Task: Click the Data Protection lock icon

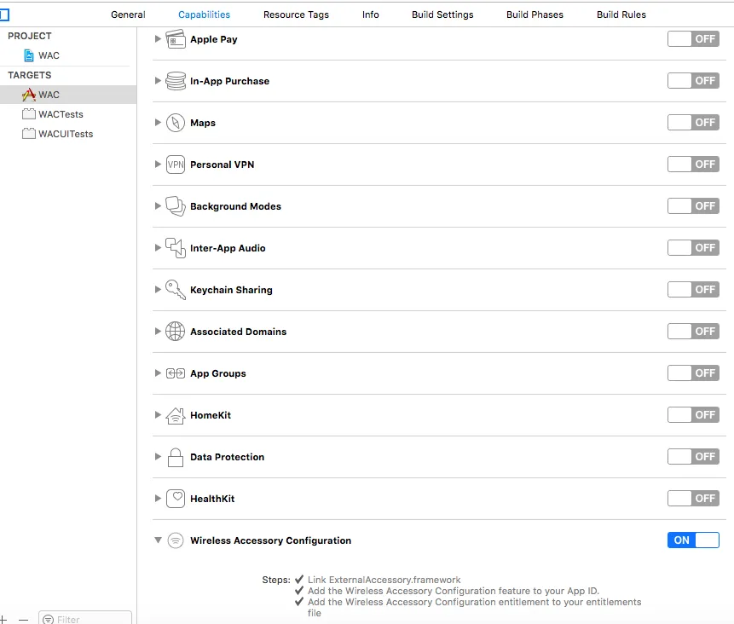Action: [x=176, y=457]
